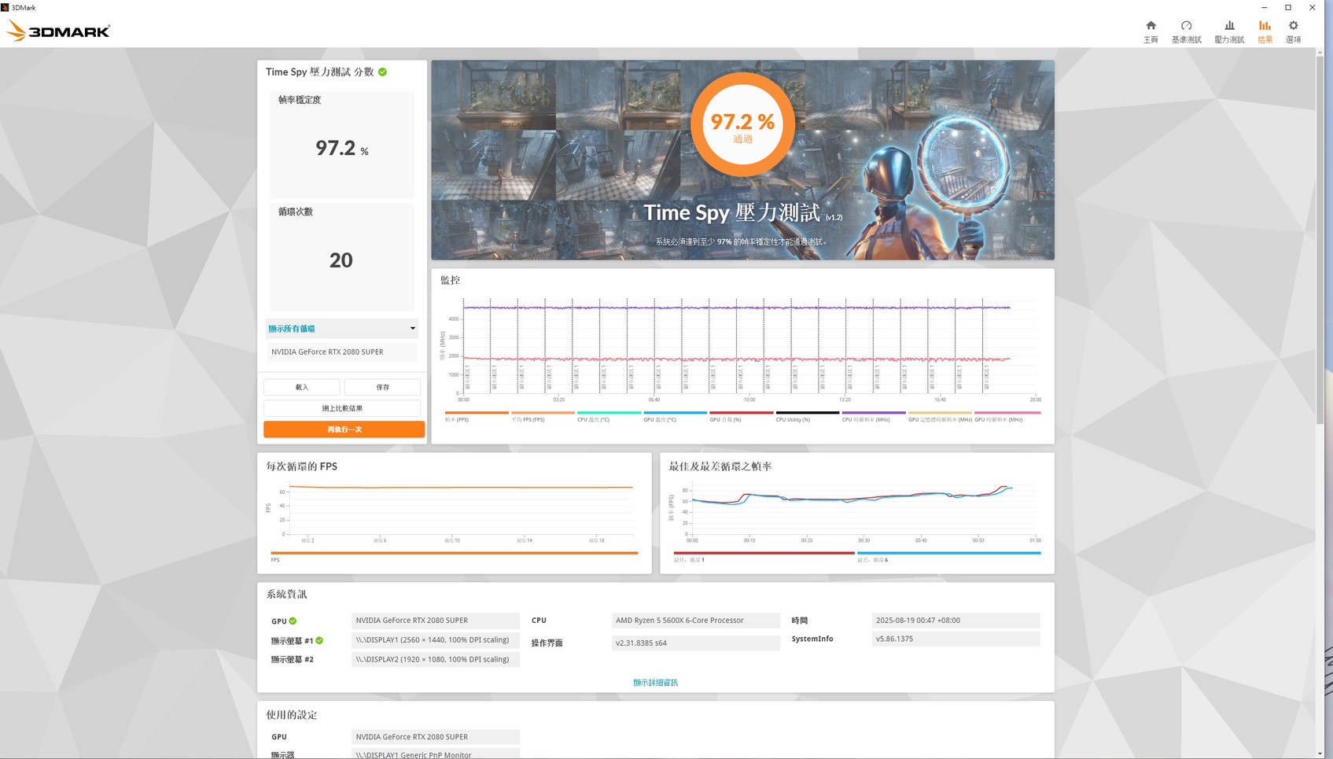Click green check icon next to GPU label
Viewport: 1333px width, 759px height.
[x=293, y=621]
